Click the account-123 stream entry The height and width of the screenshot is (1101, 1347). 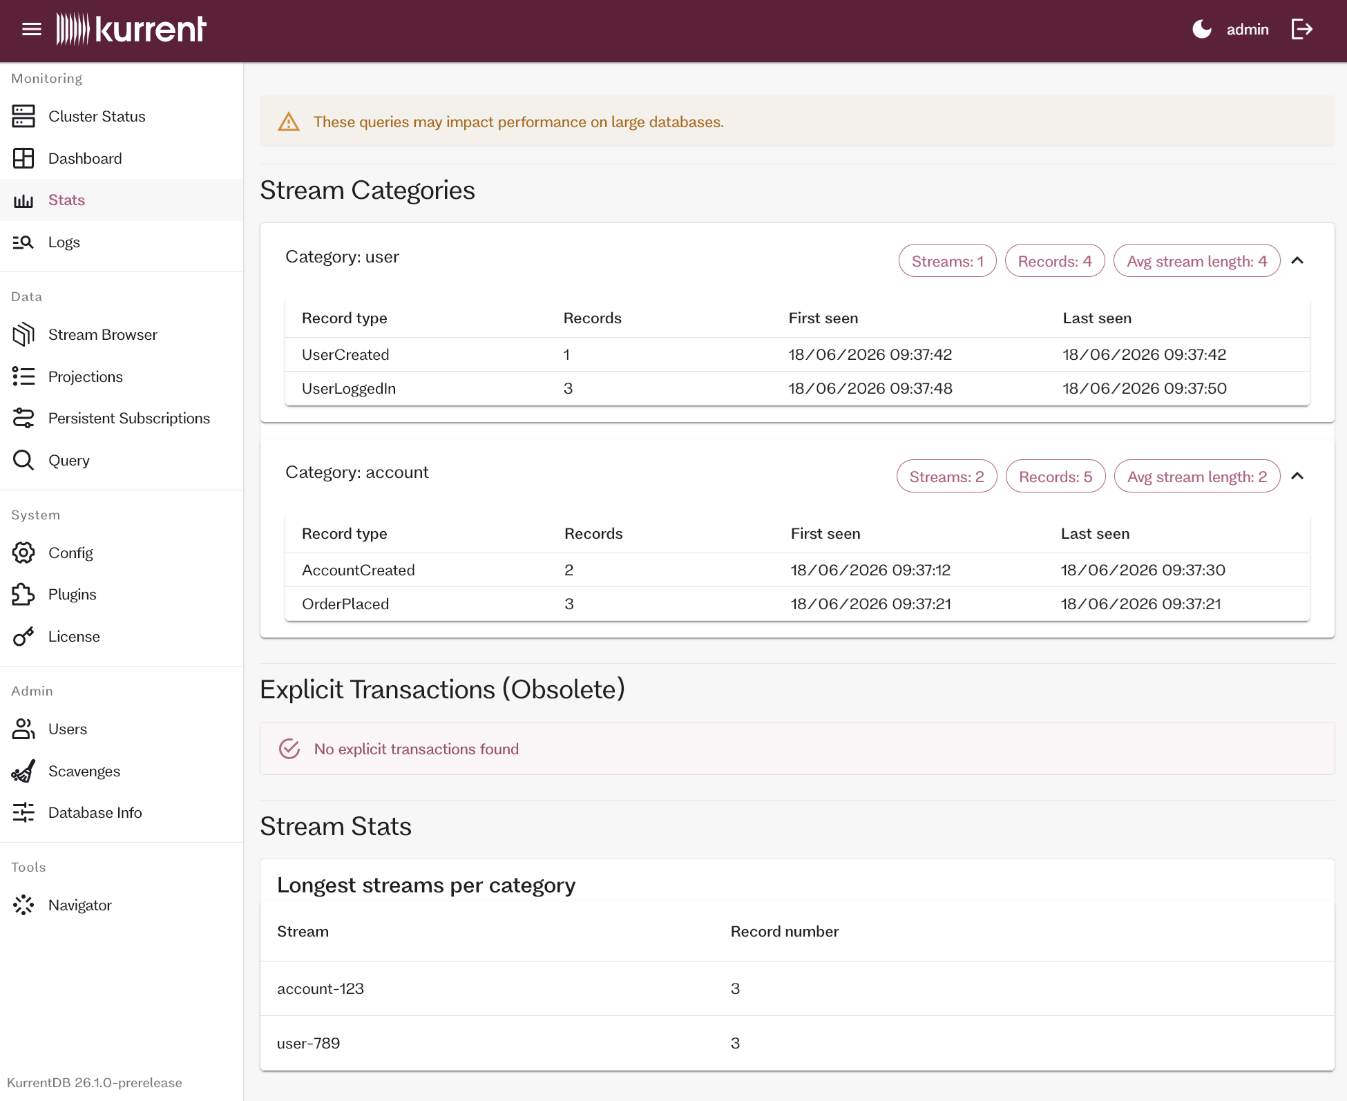[321, 988]
